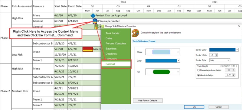Open the Deadlines tab
This screenshot has width=242, height=110.
[x=111, y=54]
